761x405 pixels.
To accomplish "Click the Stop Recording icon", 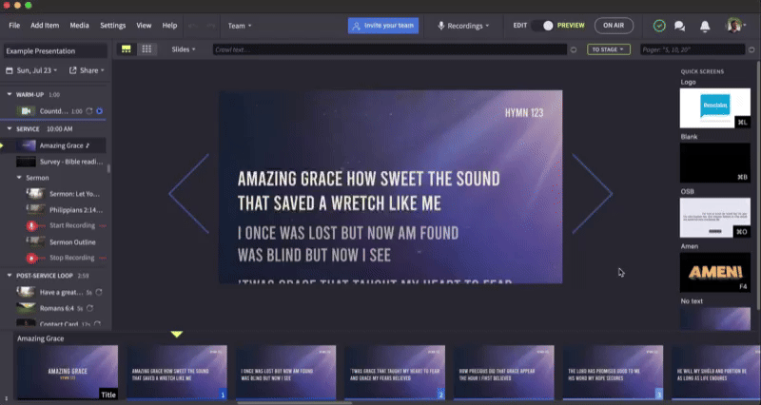I will 31,258.
